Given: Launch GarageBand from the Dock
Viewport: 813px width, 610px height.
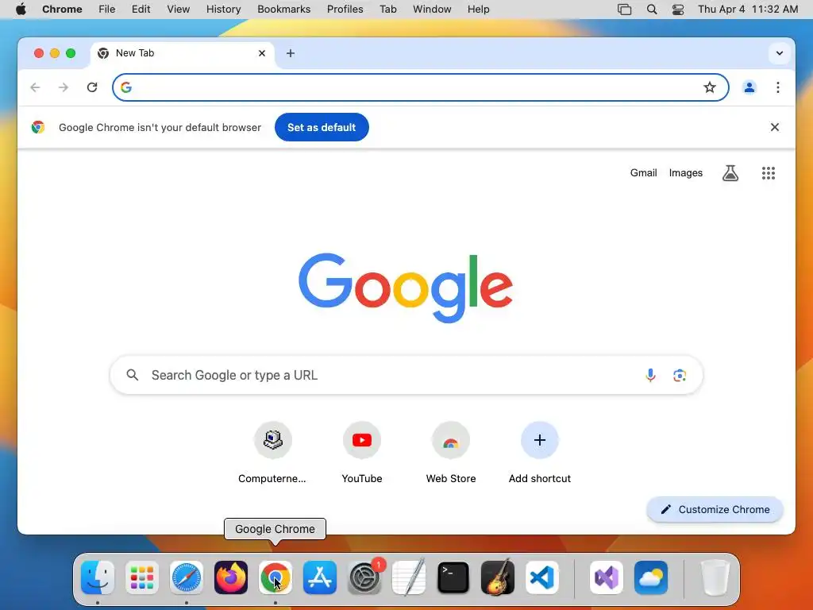Looking at the screenshot, I should 498,577.
